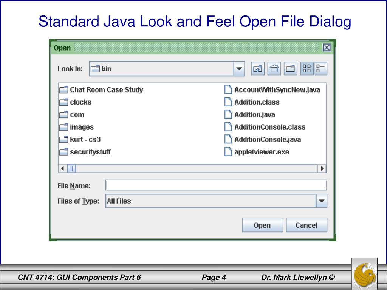Click the AdditionConsole.java file icon
This screenshot has height=290, width=387.
click(x=228, y=139)
